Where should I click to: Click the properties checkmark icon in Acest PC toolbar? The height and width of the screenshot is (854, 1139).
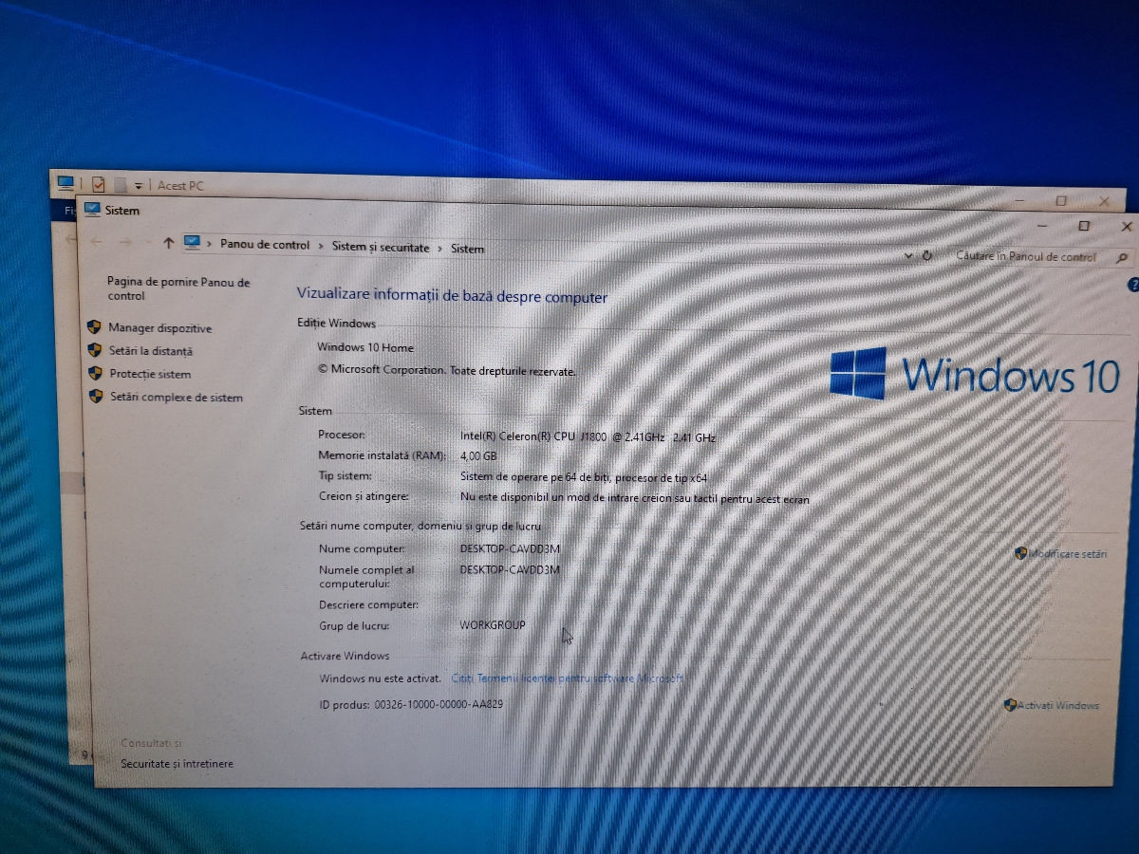[98, 185]
